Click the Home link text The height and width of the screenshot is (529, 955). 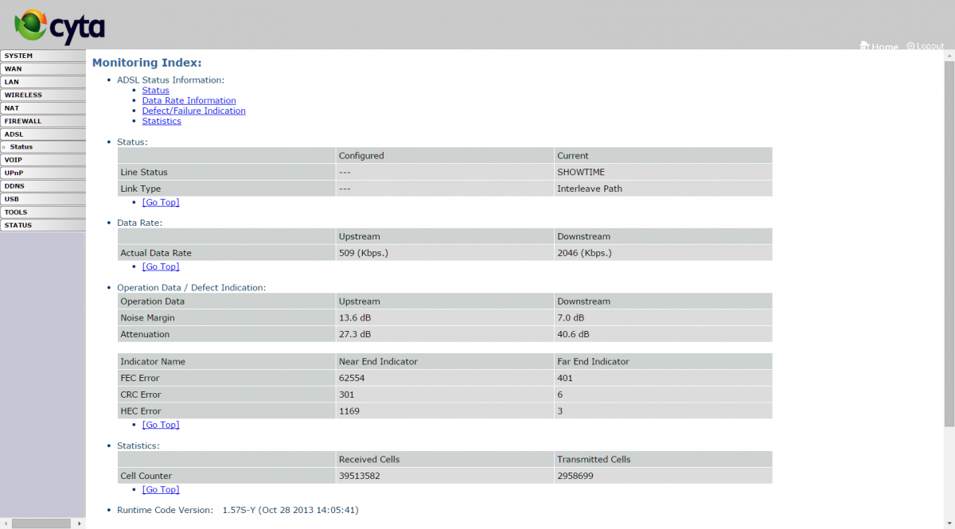coord(885,47)
